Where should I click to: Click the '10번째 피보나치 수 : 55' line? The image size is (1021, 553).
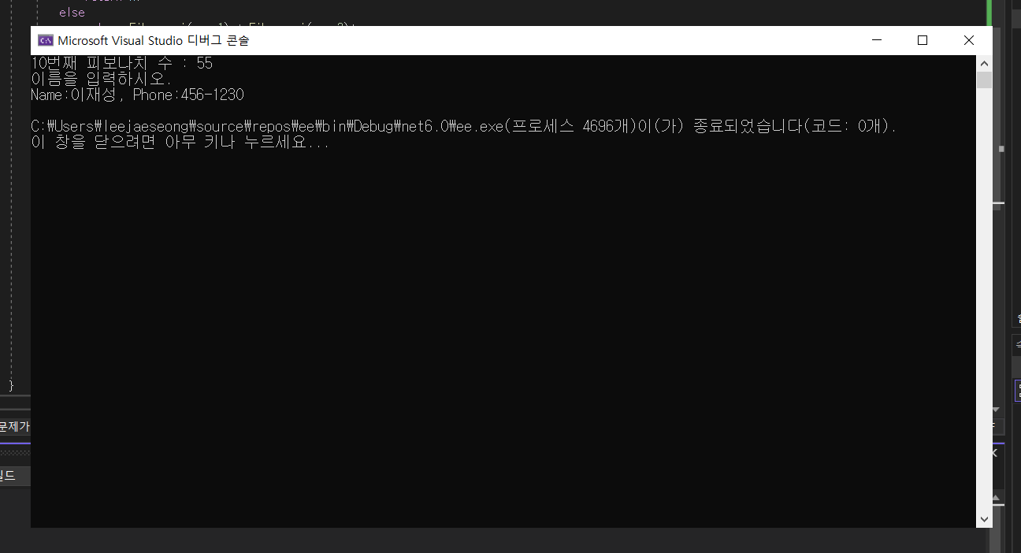pos(121,63)
